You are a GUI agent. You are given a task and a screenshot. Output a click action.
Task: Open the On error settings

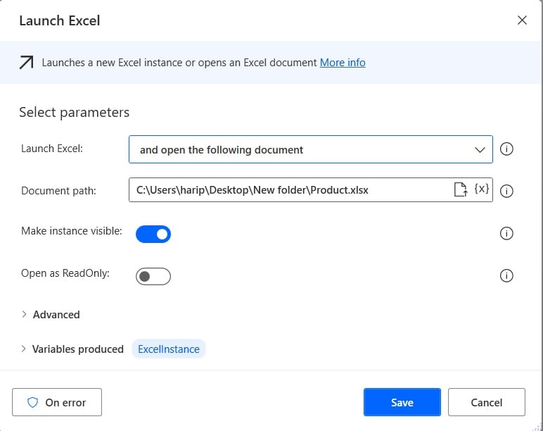(57, 402)
